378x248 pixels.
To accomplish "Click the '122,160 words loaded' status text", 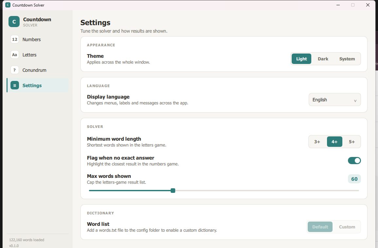I will point(26,240).
